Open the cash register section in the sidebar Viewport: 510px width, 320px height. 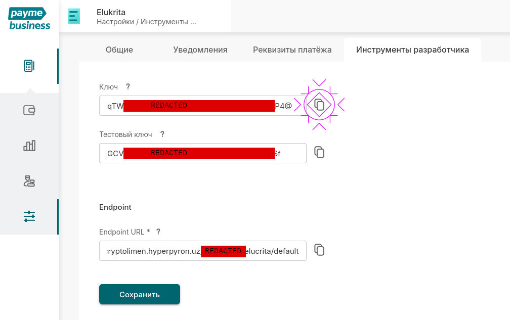(29, 65)
